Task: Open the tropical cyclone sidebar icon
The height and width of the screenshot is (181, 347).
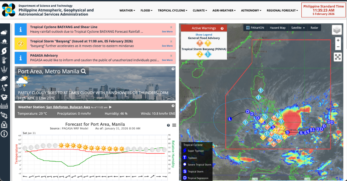Action: point(4,51)
